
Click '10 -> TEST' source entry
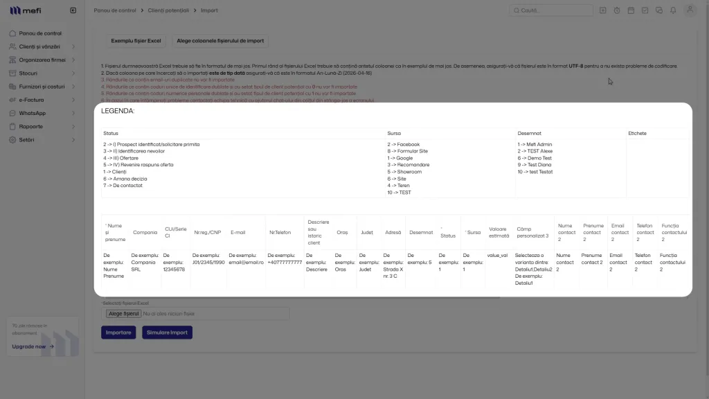tap(400, 193)
